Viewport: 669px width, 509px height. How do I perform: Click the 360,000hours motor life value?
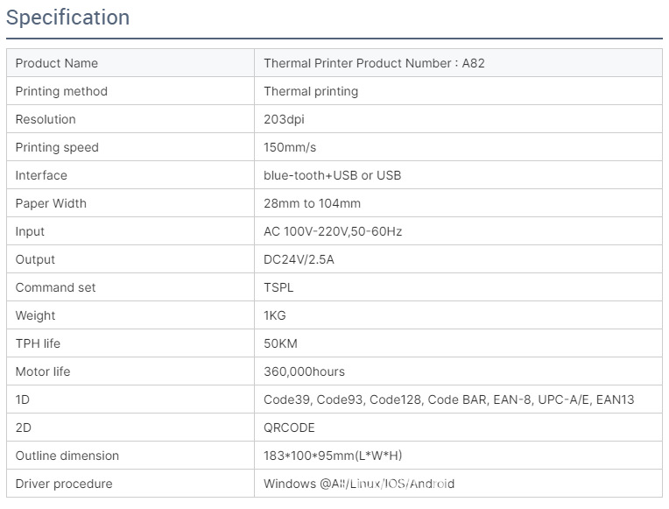[x=304, y=371]
